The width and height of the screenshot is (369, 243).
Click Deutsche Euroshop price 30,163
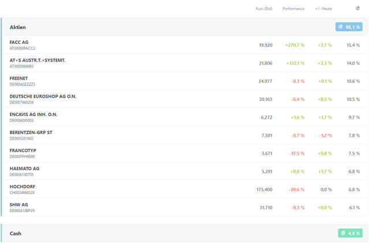[x=266, y=99]
